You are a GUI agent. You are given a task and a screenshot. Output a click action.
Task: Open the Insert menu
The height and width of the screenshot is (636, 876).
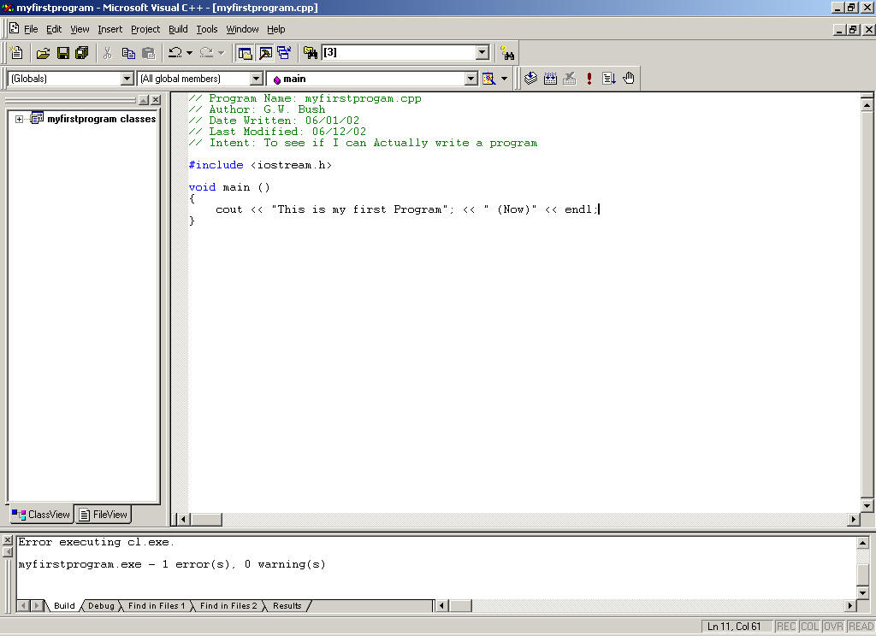point(109,29)
